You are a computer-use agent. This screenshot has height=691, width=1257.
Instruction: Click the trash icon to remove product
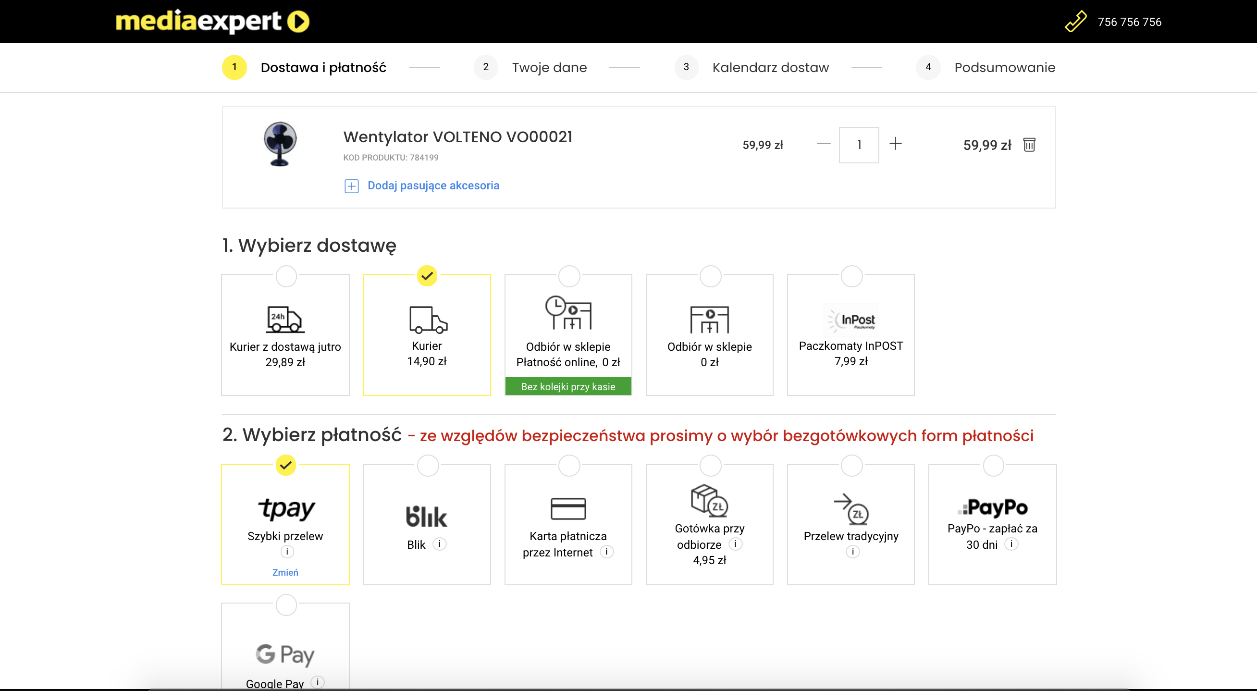coord(1029,145)
